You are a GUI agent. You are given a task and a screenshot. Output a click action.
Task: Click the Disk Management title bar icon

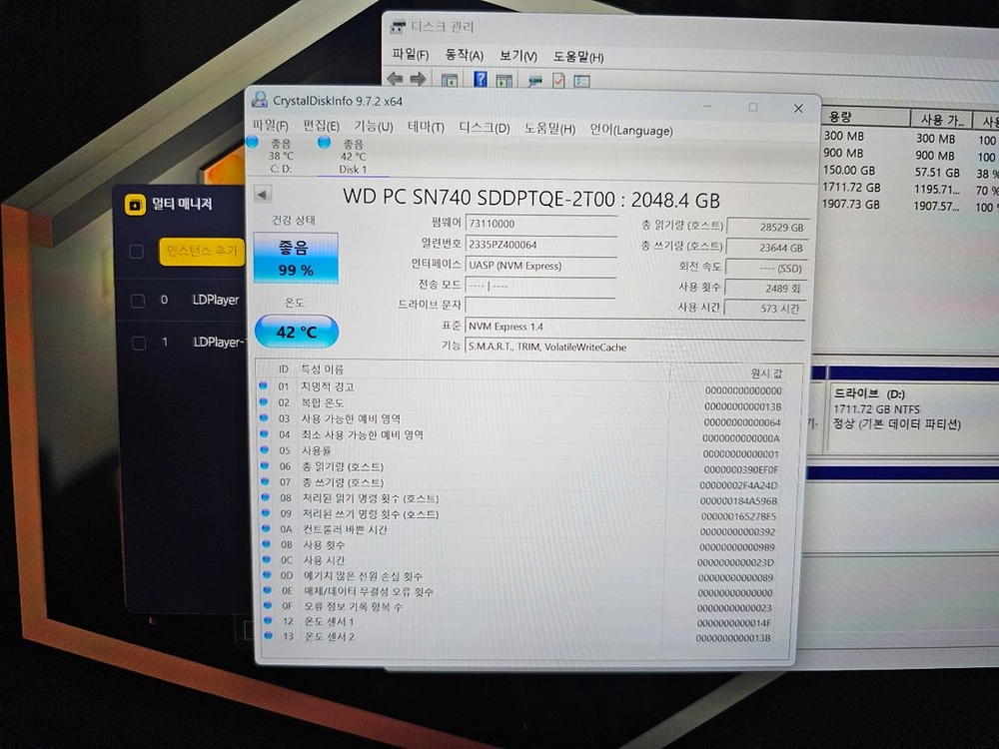click(398, 27)
